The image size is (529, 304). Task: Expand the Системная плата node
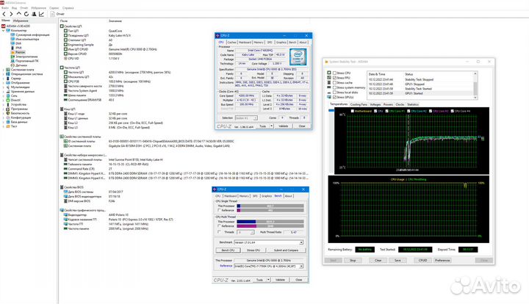coord(4,70)
